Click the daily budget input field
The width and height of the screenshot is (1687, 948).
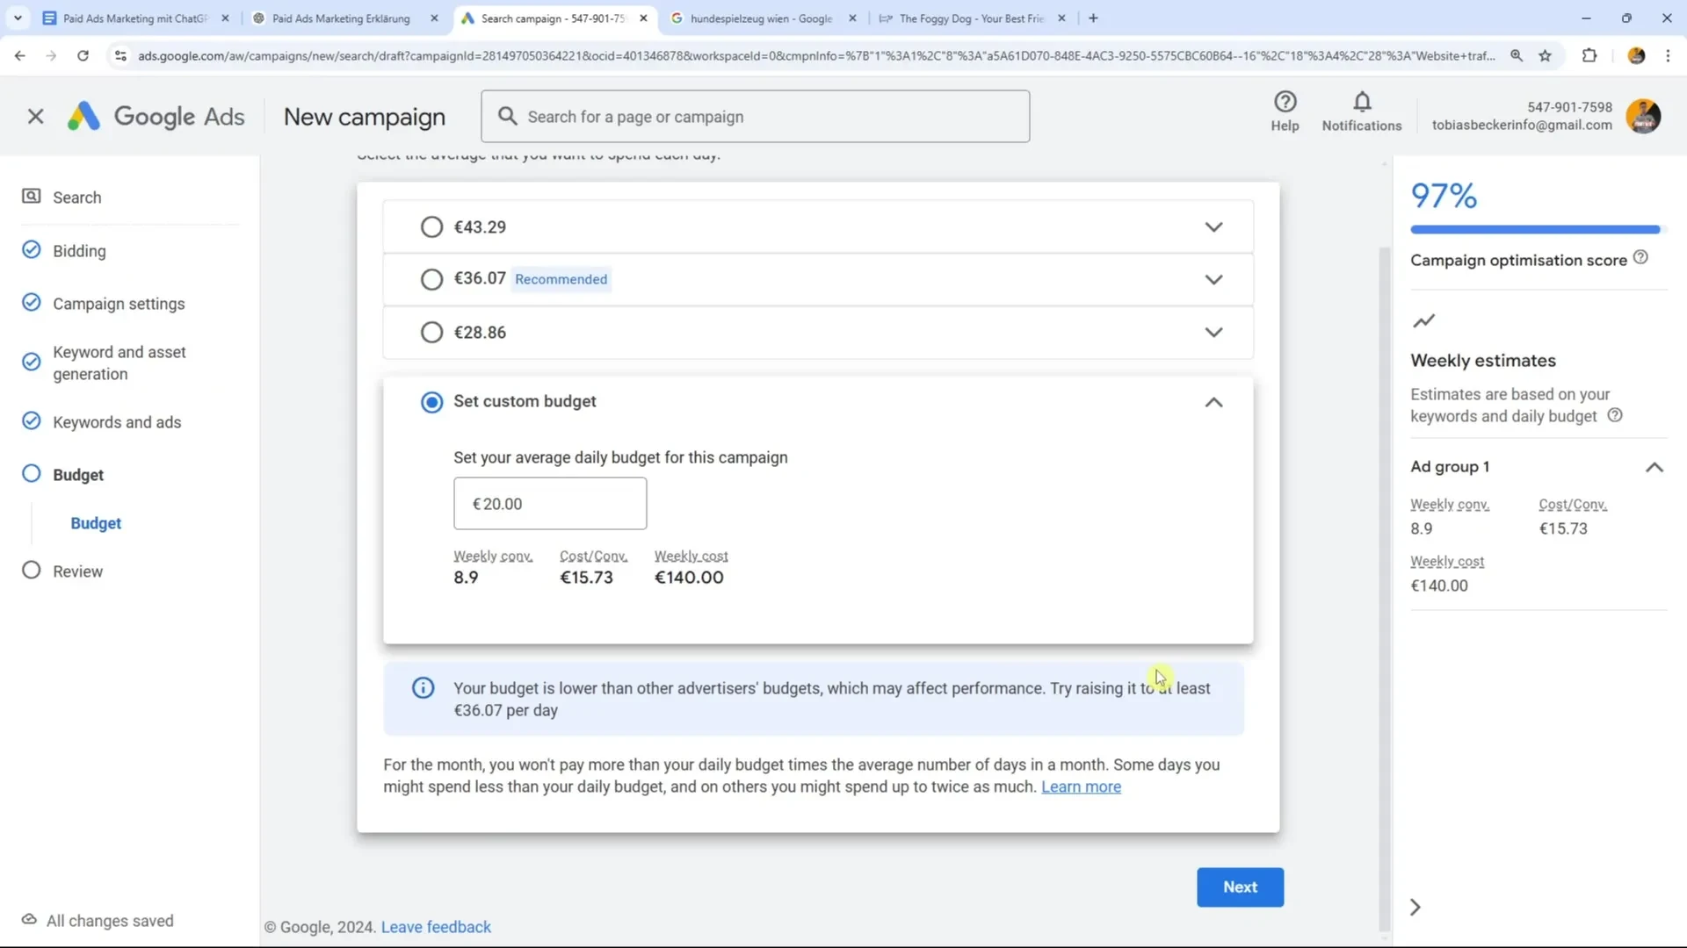tap(550, 504)
